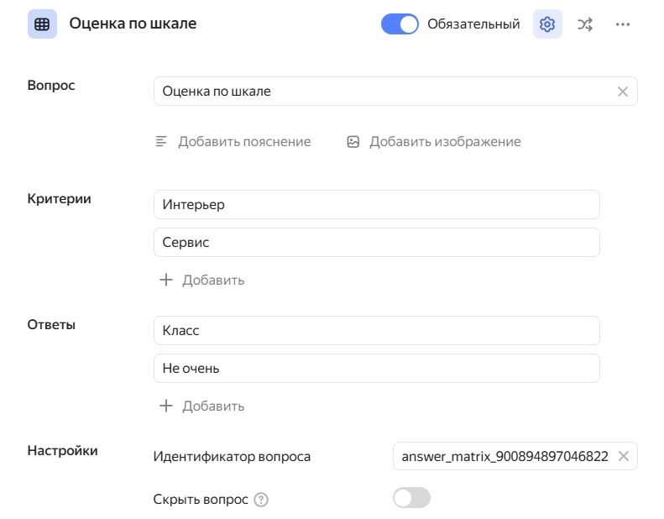The height and width of the screenshot is (519, 664).
Task: Open the three-dots more options menu
Action: pyautogui.click(x=623, y=24)
